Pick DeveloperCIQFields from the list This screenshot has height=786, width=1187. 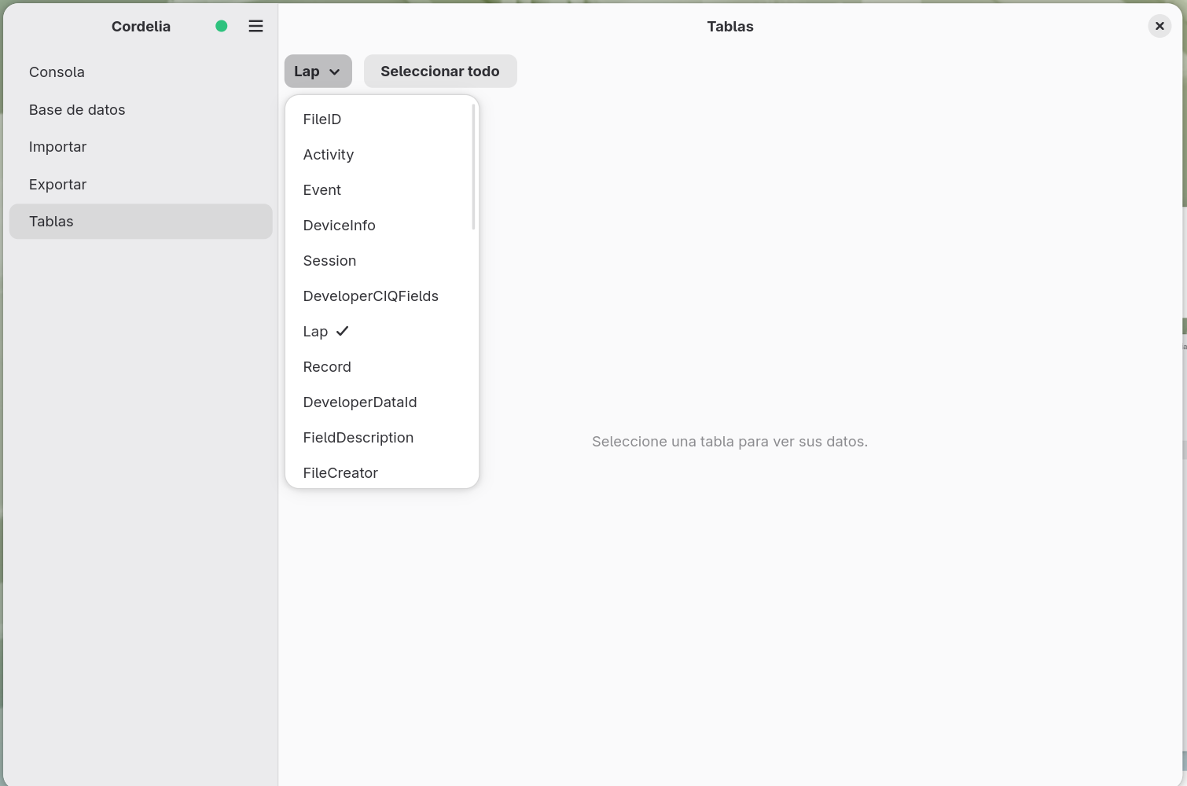pyautogui.click(x=382, y=296)
